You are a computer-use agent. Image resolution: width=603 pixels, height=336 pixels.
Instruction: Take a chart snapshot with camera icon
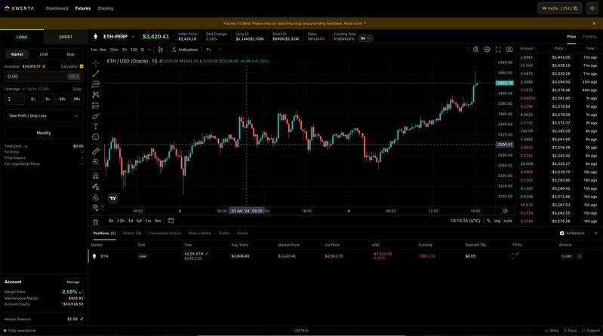coord(509,50)
